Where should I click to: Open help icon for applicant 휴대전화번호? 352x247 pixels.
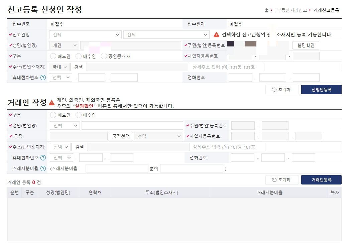click(x=43, y=78)
